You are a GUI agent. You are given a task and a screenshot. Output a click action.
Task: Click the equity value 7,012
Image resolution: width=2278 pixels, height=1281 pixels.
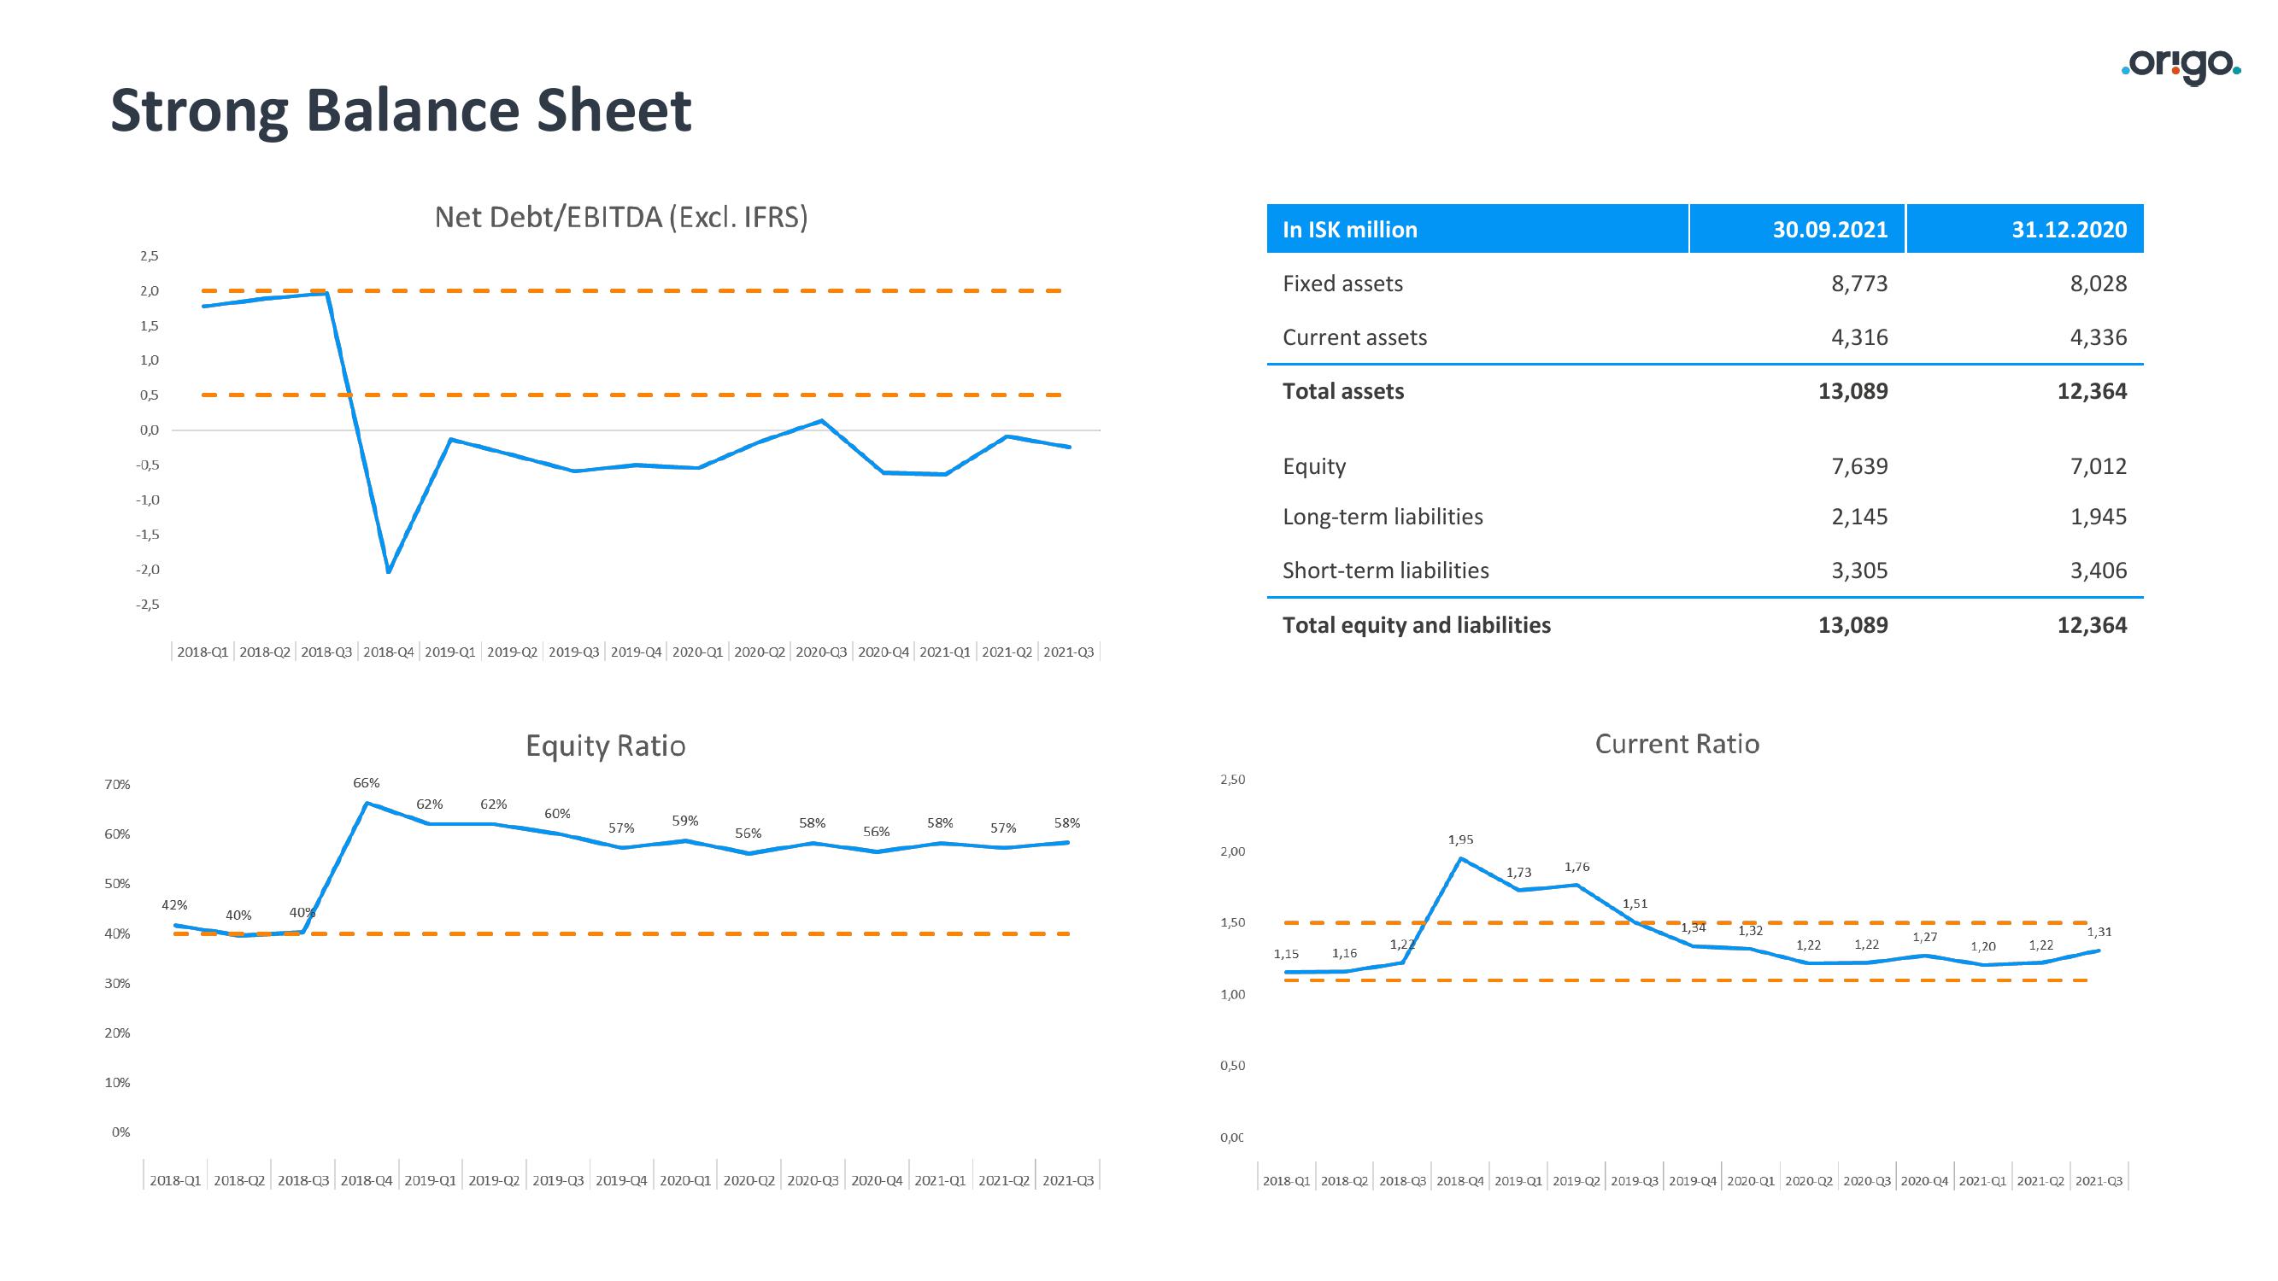tap(2098, 466)
